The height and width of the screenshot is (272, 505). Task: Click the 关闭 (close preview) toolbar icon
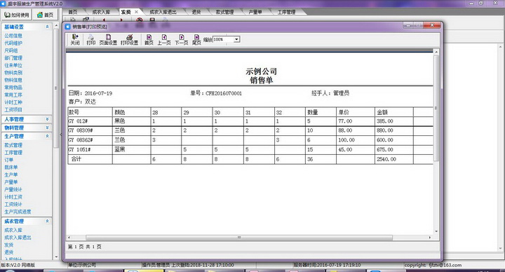click(x=75, y=39)
